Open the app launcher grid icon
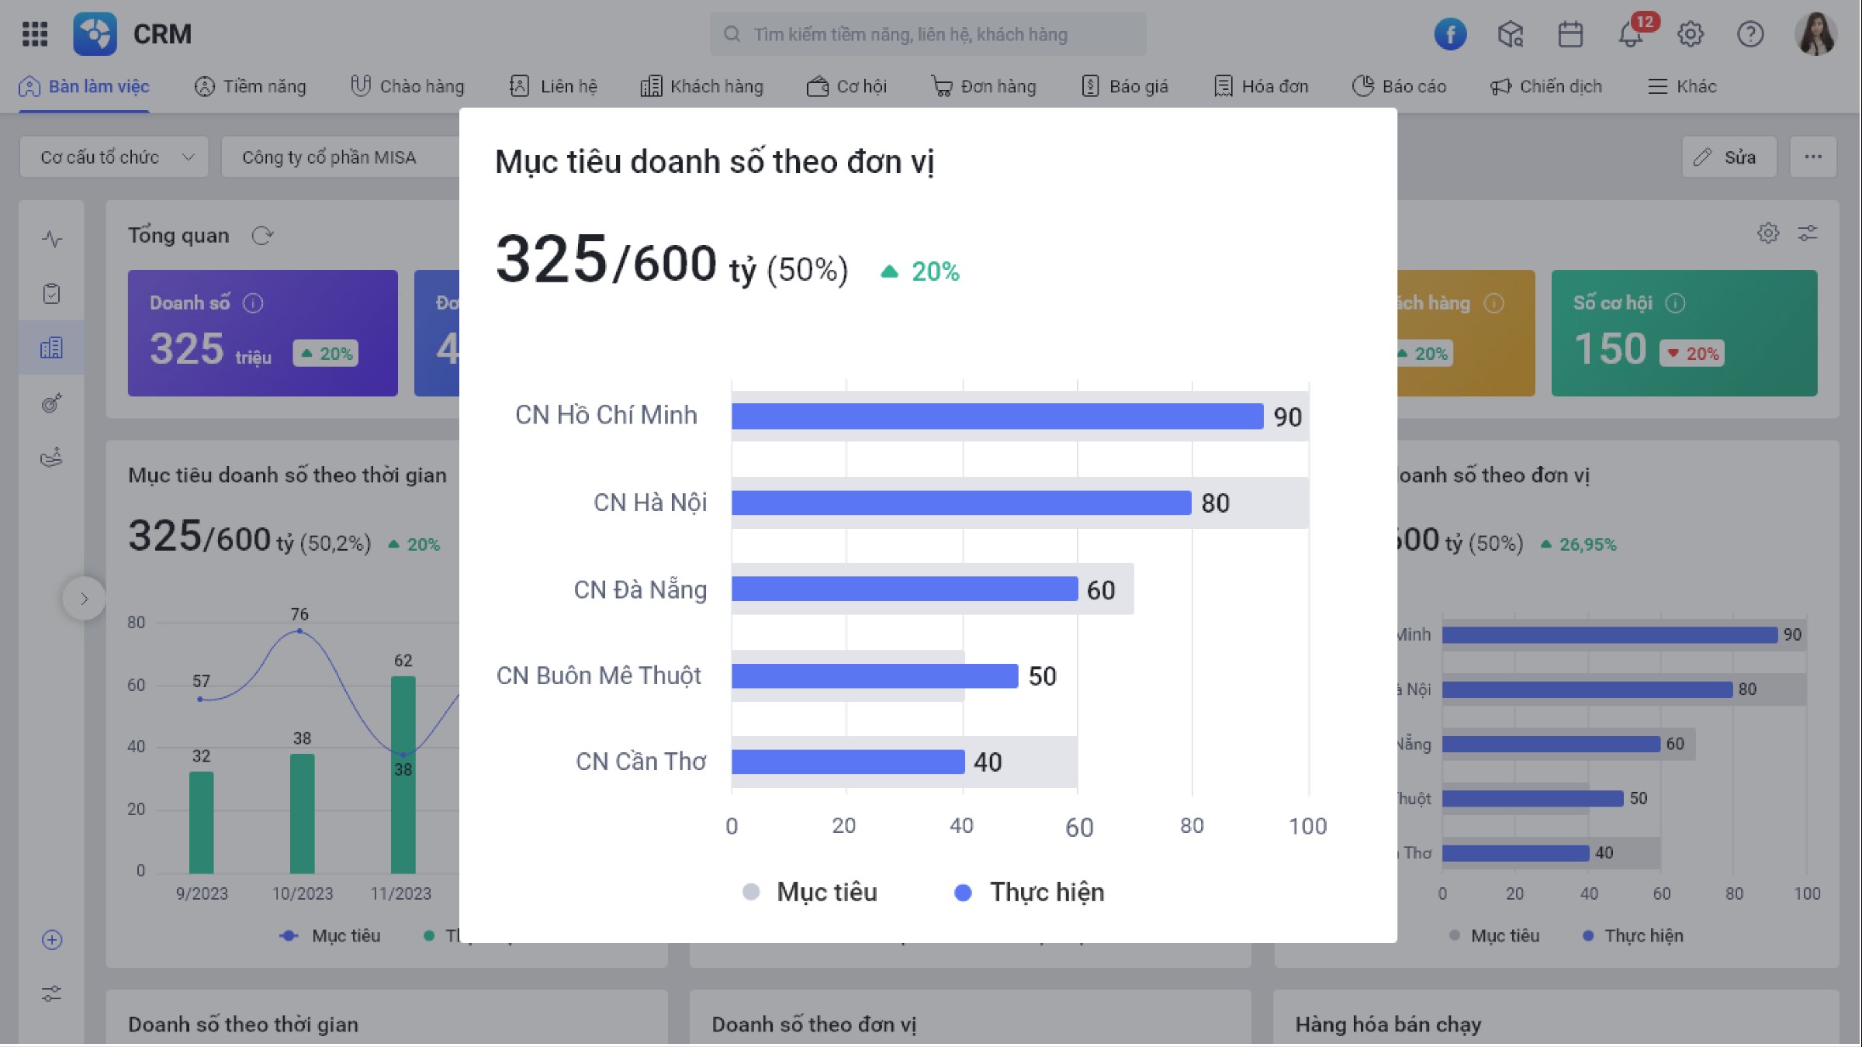1862x1047 pixels. [x=35, y=34]
